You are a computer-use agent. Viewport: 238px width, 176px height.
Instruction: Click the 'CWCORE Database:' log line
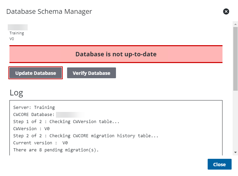pos(34,114)
